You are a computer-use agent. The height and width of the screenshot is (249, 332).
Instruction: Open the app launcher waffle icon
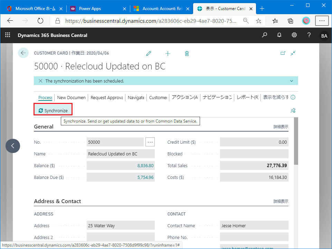pos(8,35)
